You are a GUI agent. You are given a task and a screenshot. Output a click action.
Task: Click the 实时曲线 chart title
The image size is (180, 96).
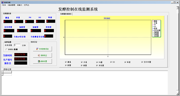coord(107,18)
